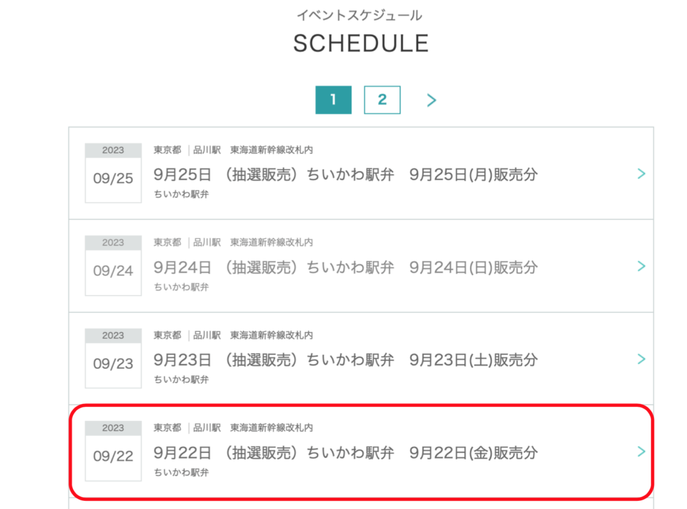687x509 pixels.
Task: Open schedule page 2
Action: (382, 100)
